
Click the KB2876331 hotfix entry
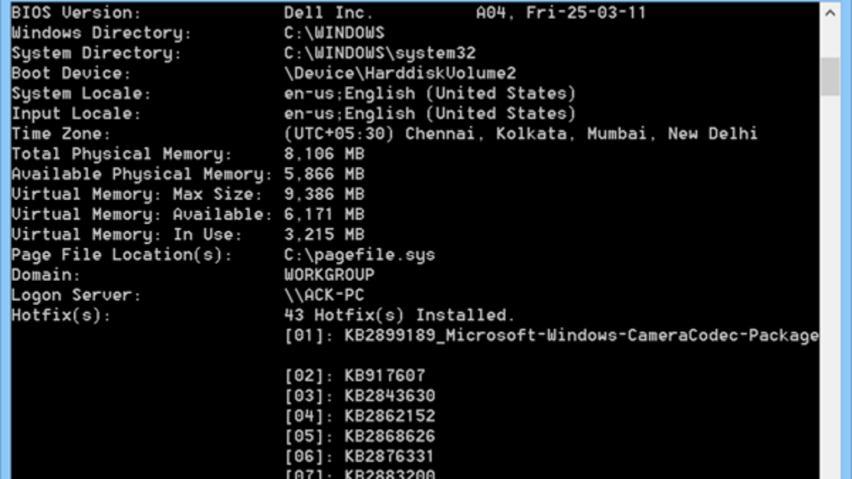[359, 456]
